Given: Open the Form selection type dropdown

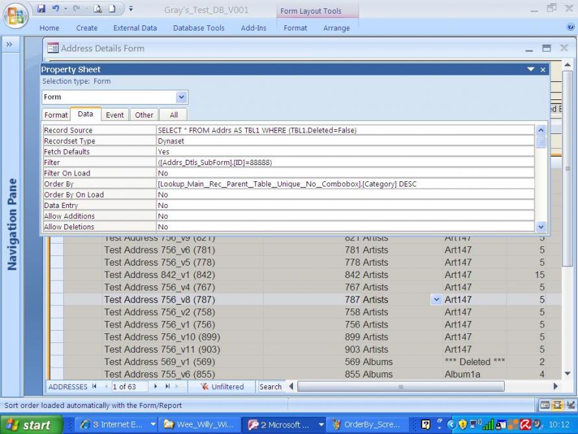Looking at the screenshot, I should tap(182, 97).
